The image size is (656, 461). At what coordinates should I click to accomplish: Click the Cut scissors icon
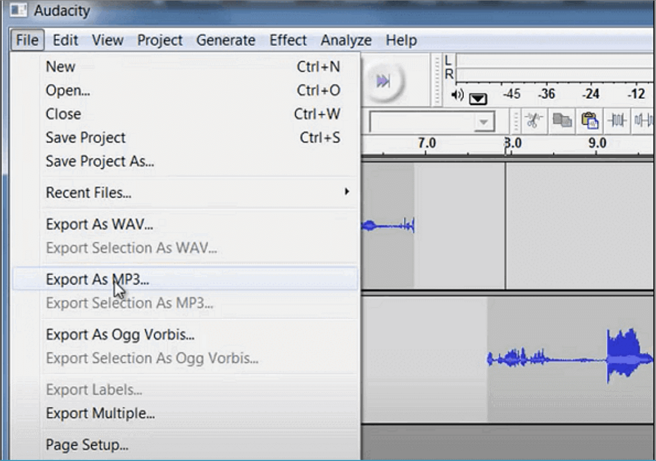pos(534,121)
